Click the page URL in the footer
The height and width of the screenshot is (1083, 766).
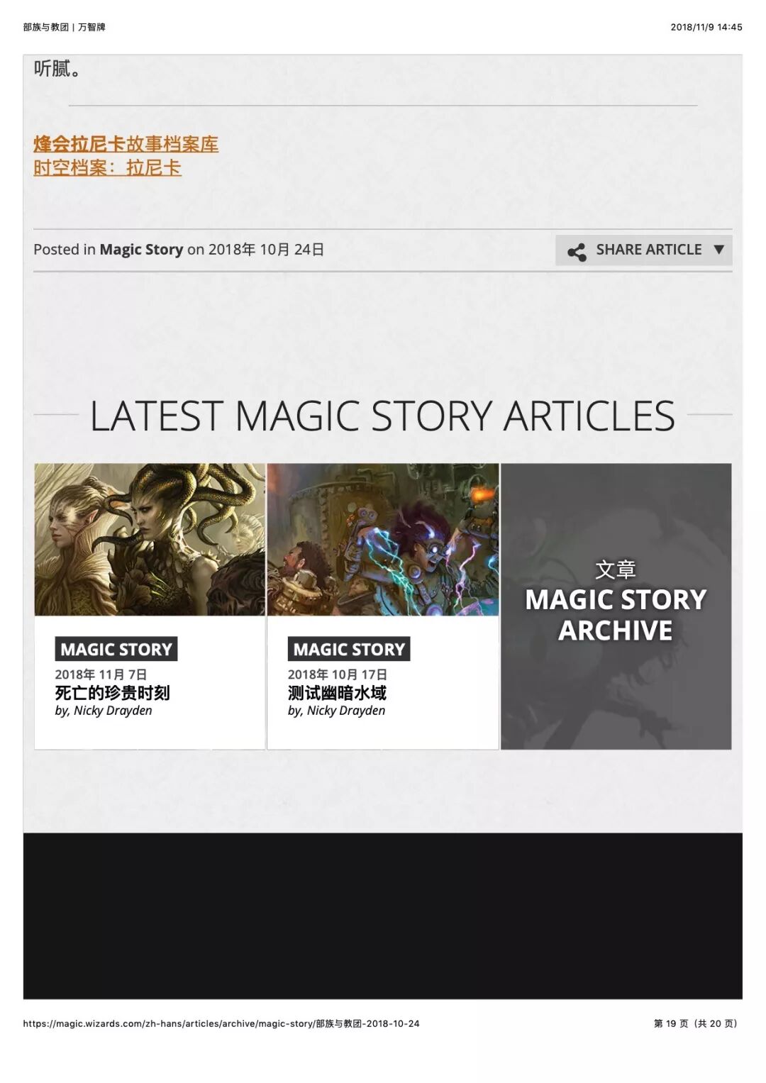coord(221,1023)
